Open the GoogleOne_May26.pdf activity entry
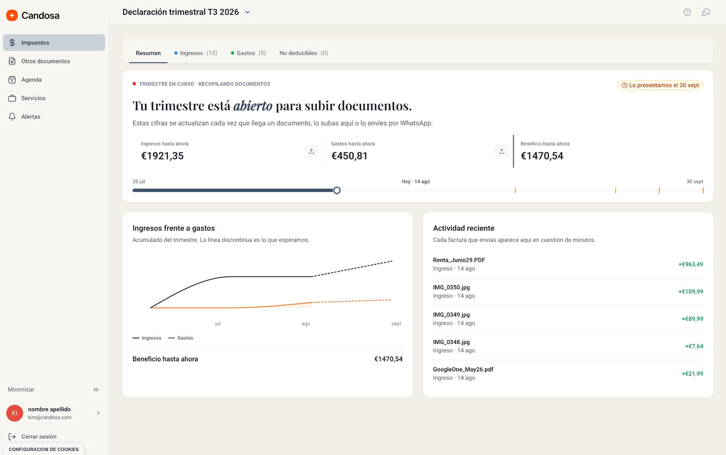Image resolution: width=726 pixels, height=455 pixels. pyautogui.click(x=568, y=373)
